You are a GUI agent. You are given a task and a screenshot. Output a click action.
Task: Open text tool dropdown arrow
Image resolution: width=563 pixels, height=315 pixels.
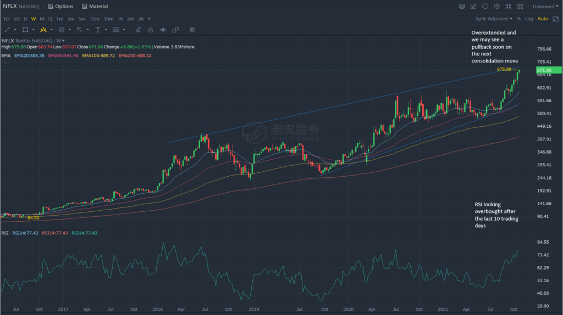[x=106, y=30]
